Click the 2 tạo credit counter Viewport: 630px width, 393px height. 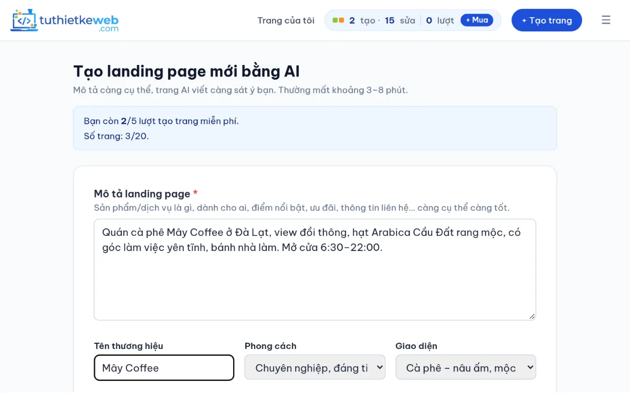(x=362, y=20)
